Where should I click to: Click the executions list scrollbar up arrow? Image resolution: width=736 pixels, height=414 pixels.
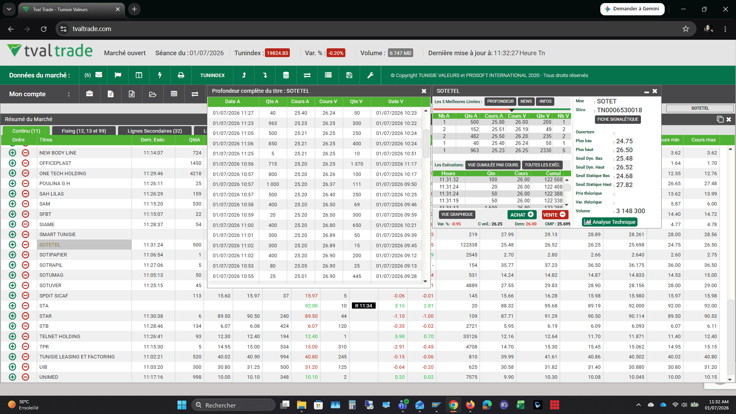pos(567,180)
